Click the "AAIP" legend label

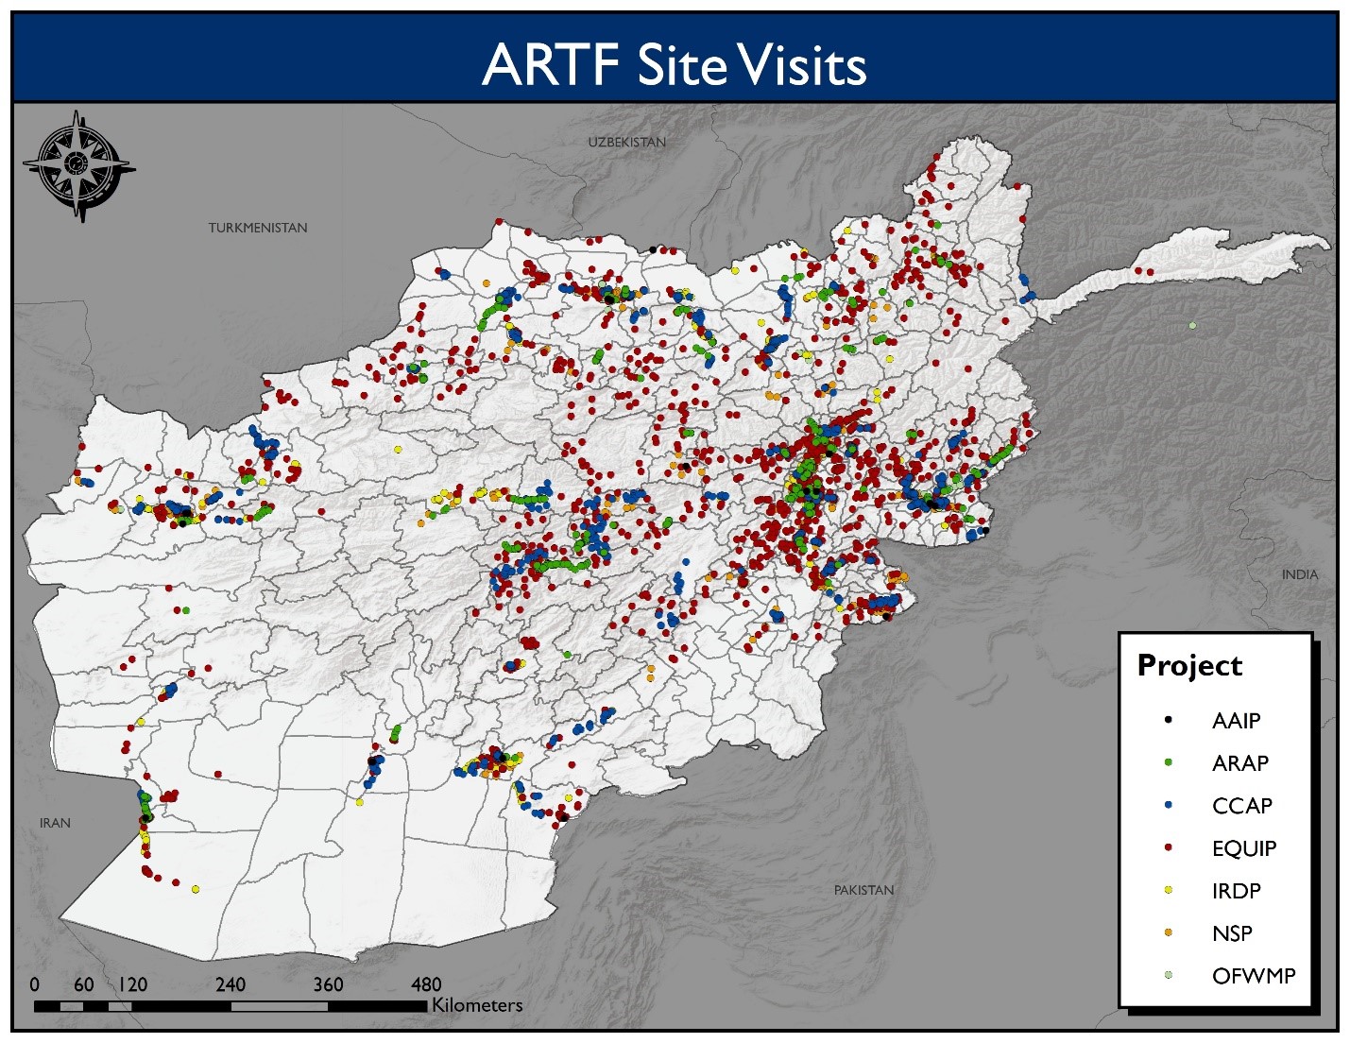1236,721
